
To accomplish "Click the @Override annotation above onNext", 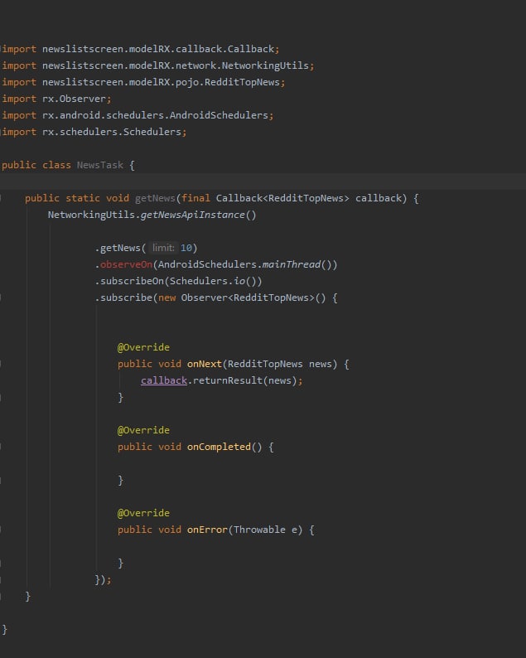I will pyautogui.click(x=143, y=347).
